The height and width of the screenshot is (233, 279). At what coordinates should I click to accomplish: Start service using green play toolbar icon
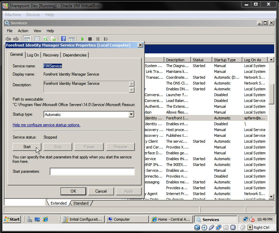(82, 39)
